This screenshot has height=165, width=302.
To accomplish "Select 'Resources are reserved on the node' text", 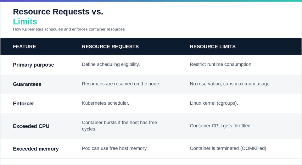I will [121, 84].
